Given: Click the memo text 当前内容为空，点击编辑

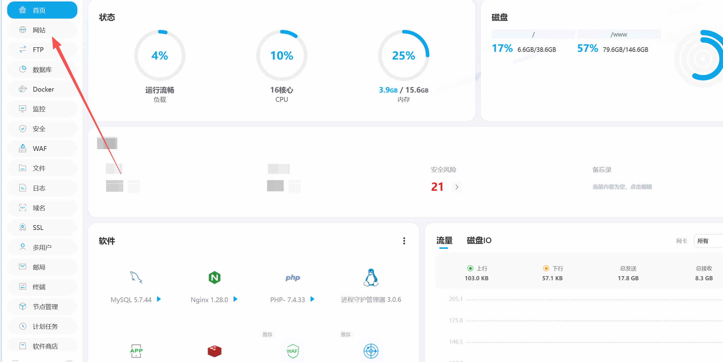Looking at the screenshot, I should click(622, 187).
